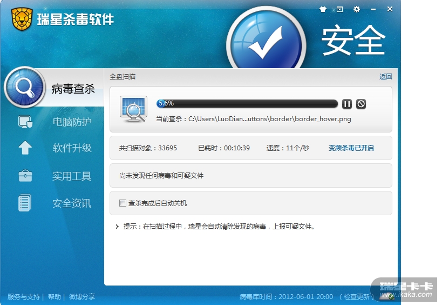Image resolution: width=442 pixels, height=305 pixels.
Task: Click 变频杀毒已开启 link
Action: (351, 148)
